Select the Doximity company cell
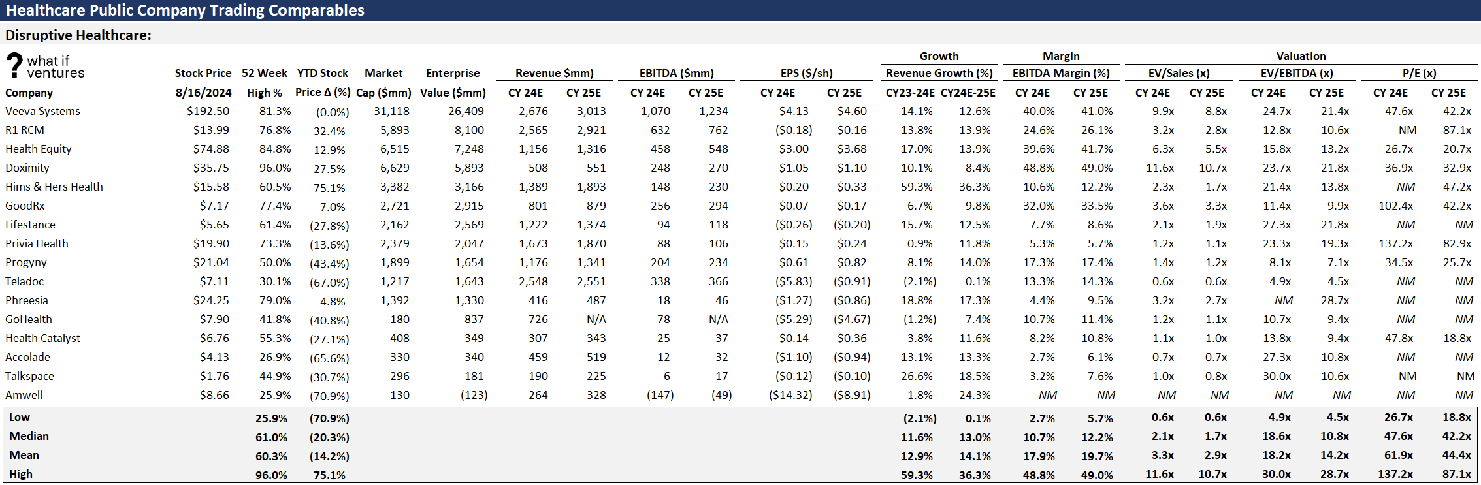This screenshot has width=1481, height=485. click(x=27, y=168)
